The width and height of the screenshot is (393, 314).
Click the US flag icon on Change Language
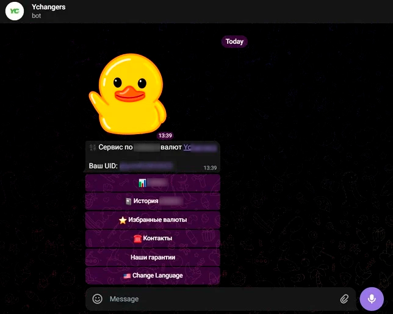coord(127,276)
